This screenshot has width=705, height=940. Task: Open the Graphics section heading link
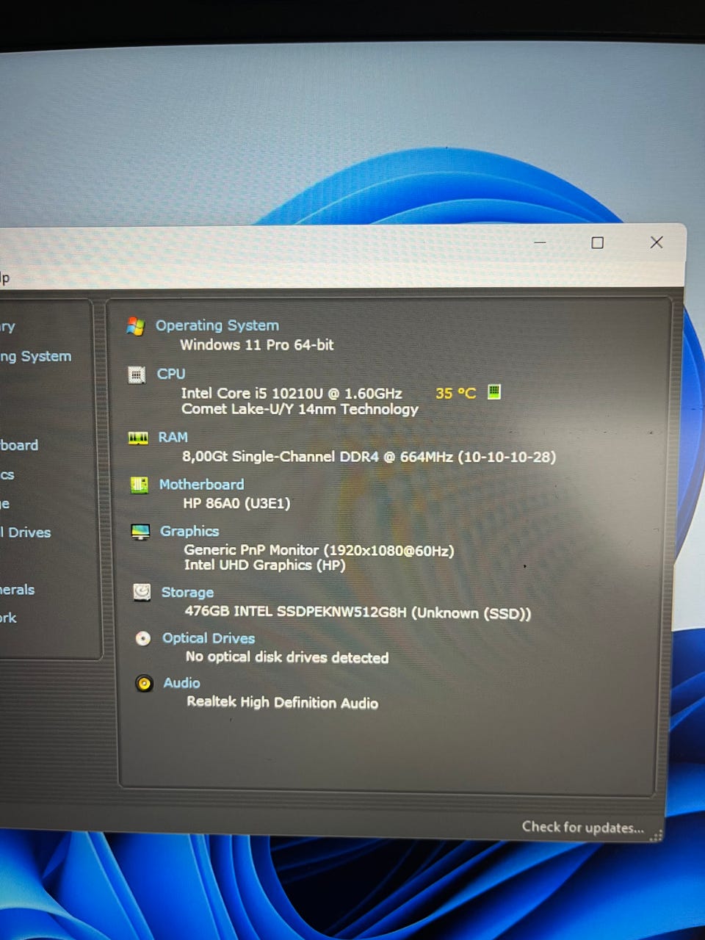coord(189,531)
